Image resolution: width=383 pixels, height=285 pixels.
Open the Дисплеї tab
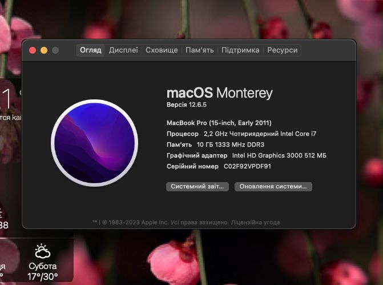tap(123, 50)
